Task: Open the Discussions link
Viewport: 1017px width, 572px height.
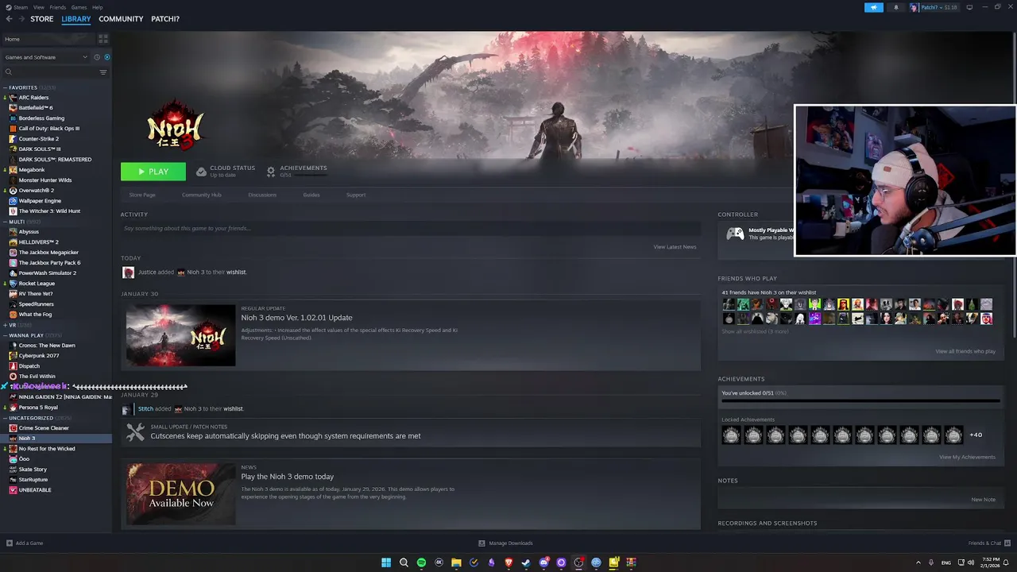Action: (262, 195)
